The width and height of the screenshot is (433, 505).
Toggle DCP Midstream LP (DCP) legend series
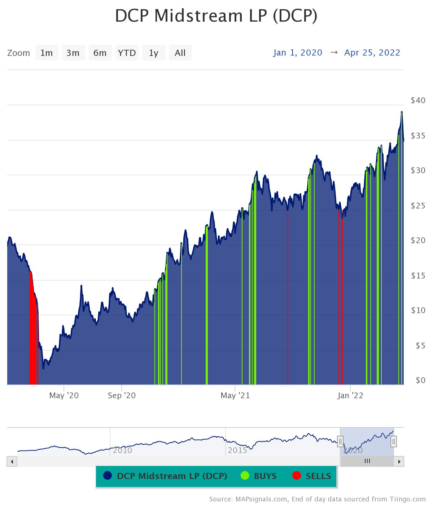coord(165,476)
